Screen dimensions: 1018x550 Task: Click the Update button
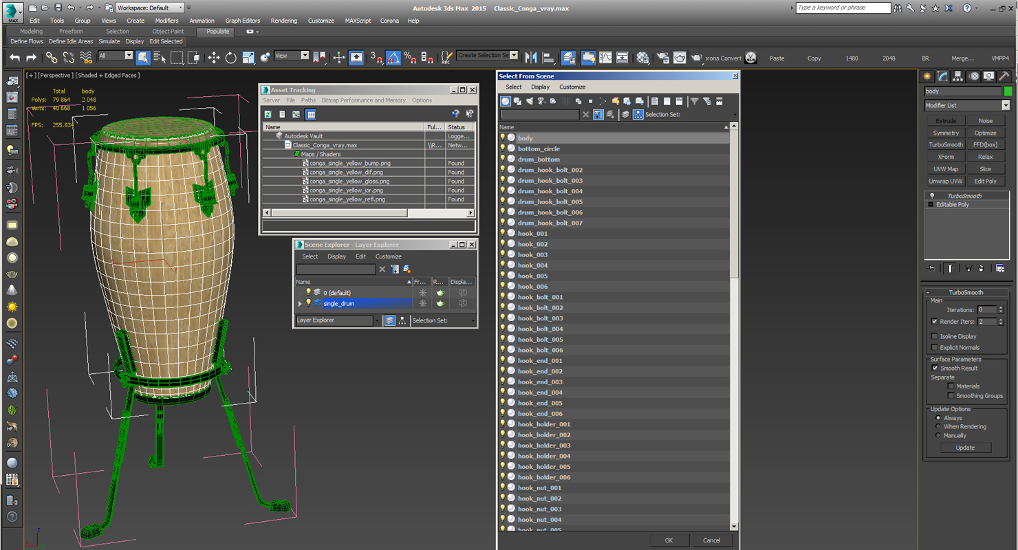tap(965, 448)
